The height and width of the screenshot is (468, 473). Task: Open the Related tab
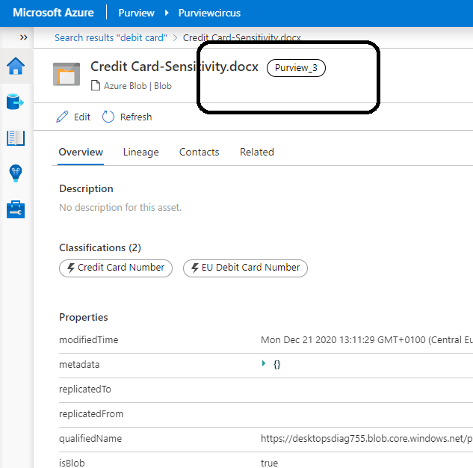[x=256, y=152]
